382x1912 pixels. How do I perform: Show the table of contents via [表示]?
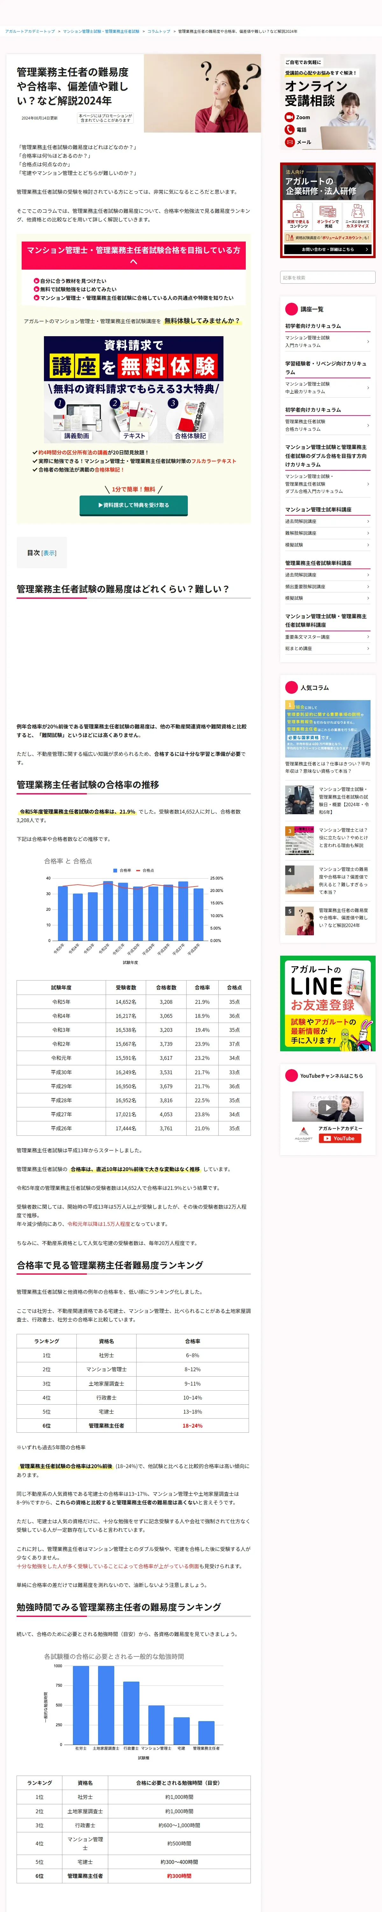[49, 553]
